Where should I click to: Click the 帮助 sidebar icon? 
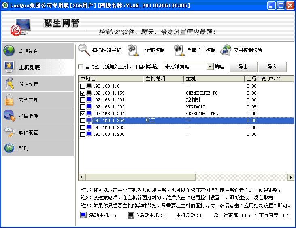(9, 148)
